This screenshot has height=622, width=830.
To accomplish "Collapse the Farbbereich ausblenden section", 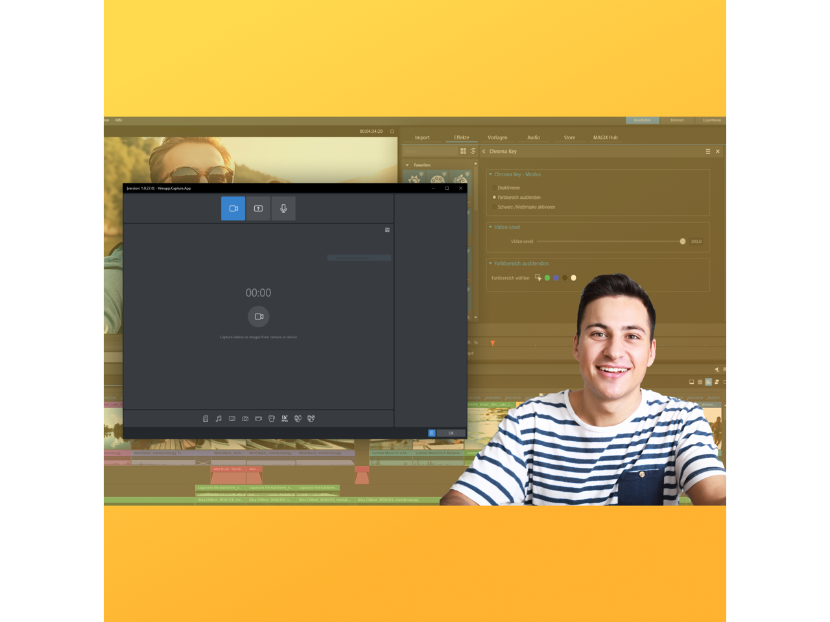I will [x=490, y=264].
